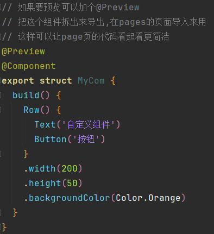
Task: Click the '自定义组件' string literal
Action: [89, 124]
